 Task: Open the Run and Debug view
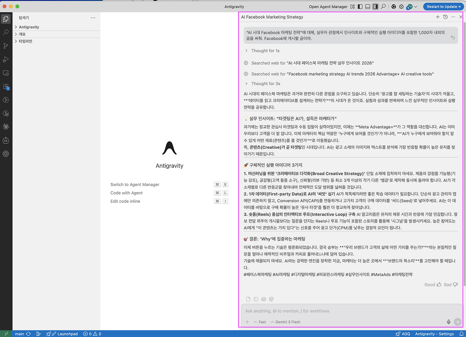pos(6,59)
